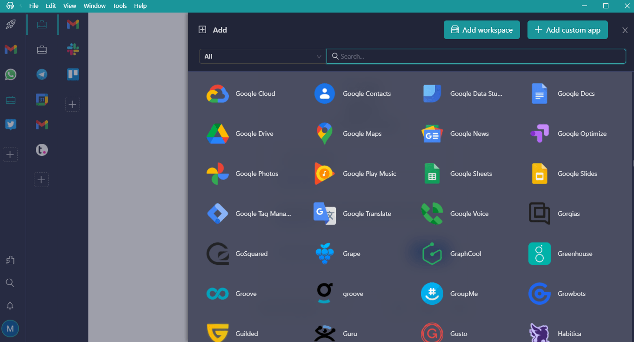
Task: Click the plus button below Trello
Action: coord(73,104)
